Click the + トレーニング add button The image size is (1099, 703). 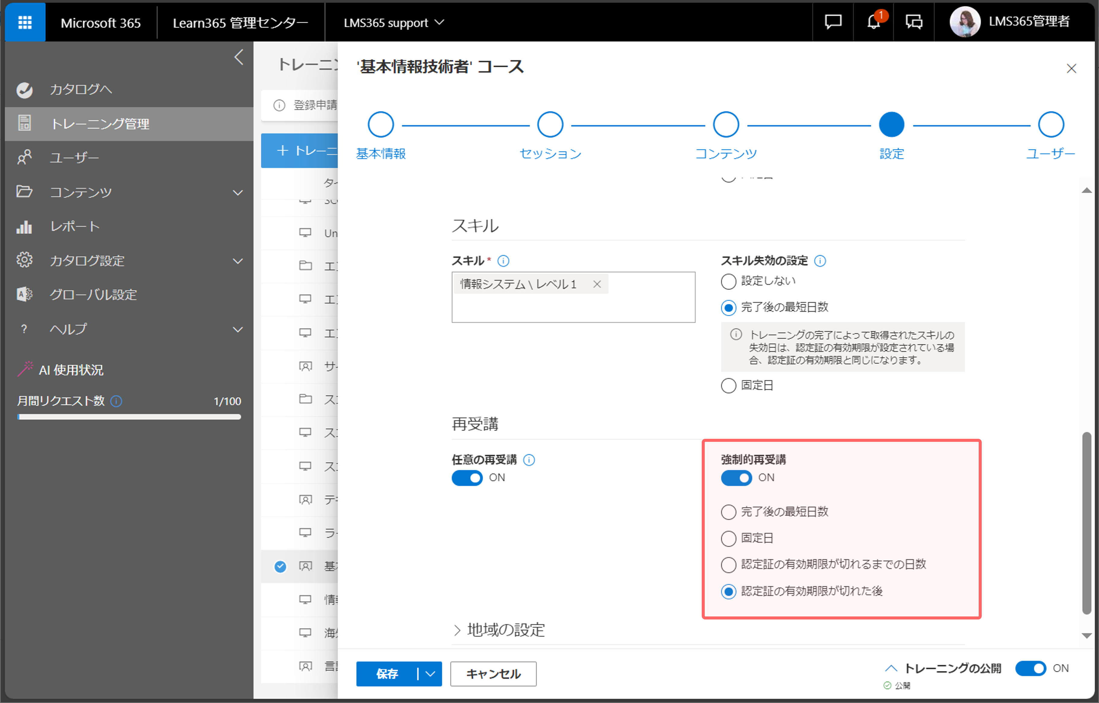(299, 151)
